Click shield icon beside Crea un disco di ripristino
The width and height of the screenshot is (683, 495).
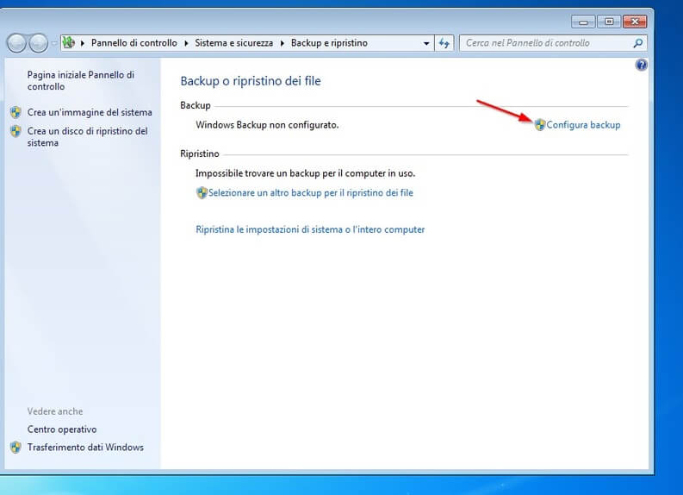tap(16, 131)
